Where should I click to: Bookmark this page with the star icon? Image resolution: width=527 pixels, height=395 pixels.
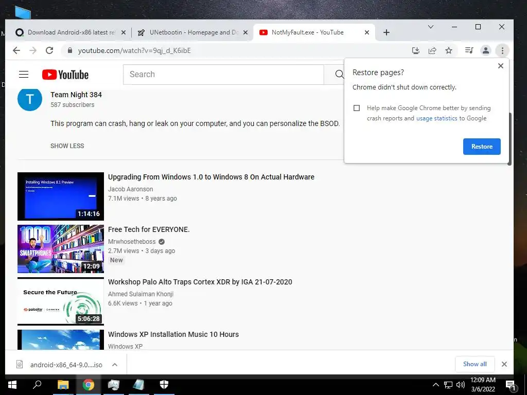coord(449,50)
